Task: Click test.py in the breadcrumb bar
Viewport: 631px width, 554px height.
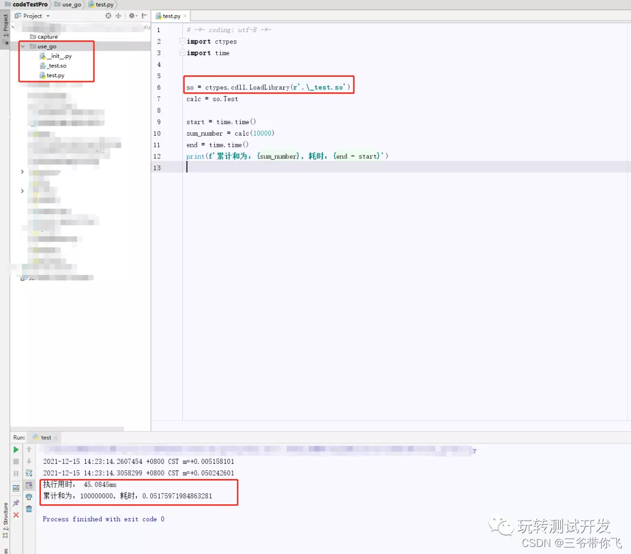Action: (101, 5)
